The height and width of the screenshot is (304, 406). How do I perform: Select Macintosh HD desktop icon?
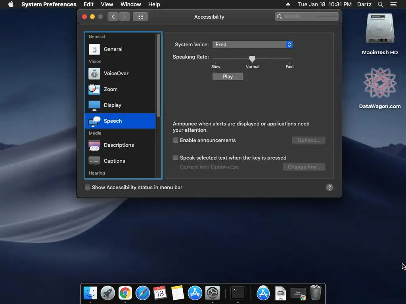[379, 34]
